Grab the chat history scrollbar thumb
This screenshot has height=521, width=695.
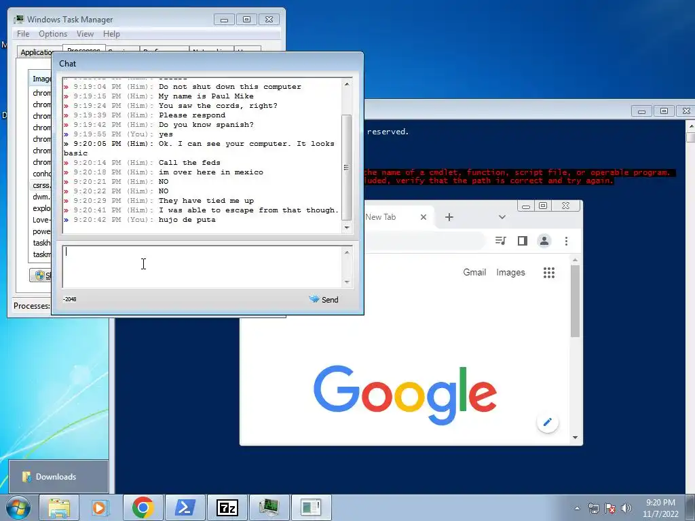pos(347,167)
